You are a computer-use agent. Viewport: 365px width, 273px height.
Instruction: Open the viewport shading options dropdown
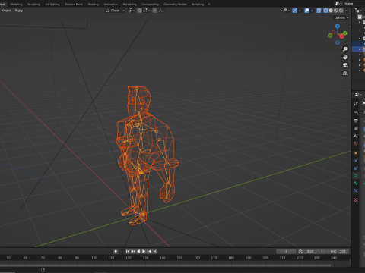point(346,11)
